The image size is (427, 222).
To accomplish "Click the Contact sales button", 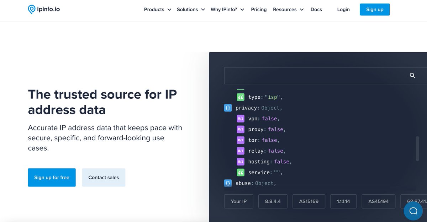I will pyautogui.click(x=104, y=178).
